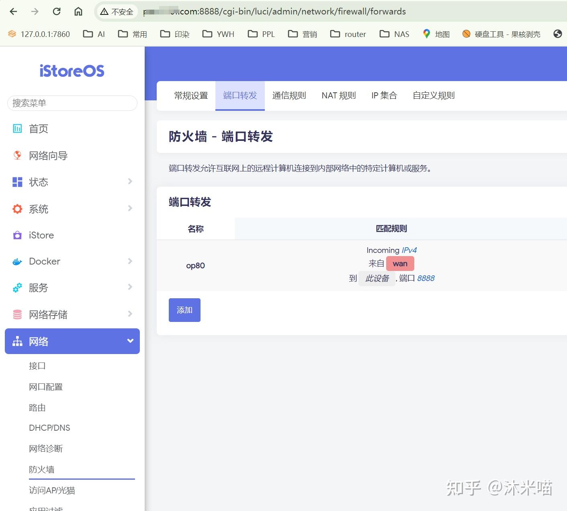Click the 添加 button
The height and width of the screenshot is (511, 567).
[x=184, y=309]
